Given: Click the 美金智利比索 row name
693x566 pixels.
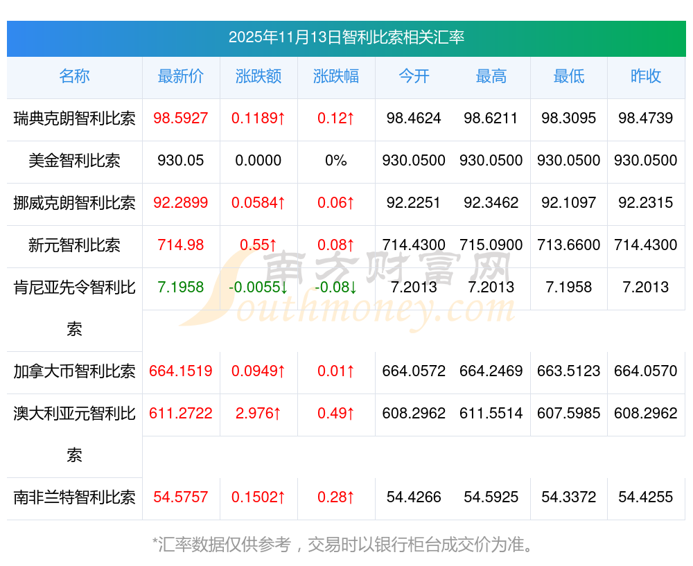Looking at the screenshot, I should [x=74, y=161].
